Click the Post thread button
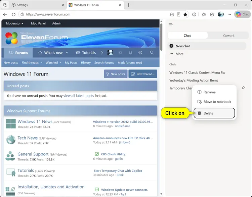The height and width of the screenshot is (197, 252). pos(143,74)
